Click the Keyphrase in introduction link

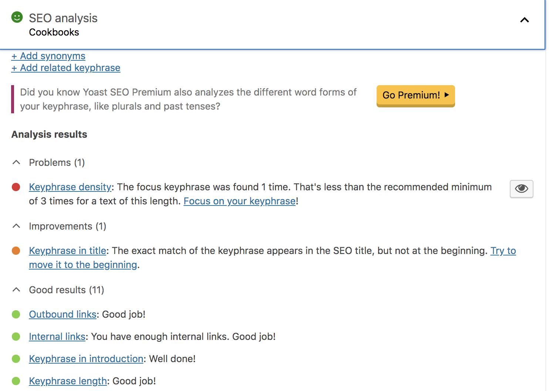pos(86,359)
